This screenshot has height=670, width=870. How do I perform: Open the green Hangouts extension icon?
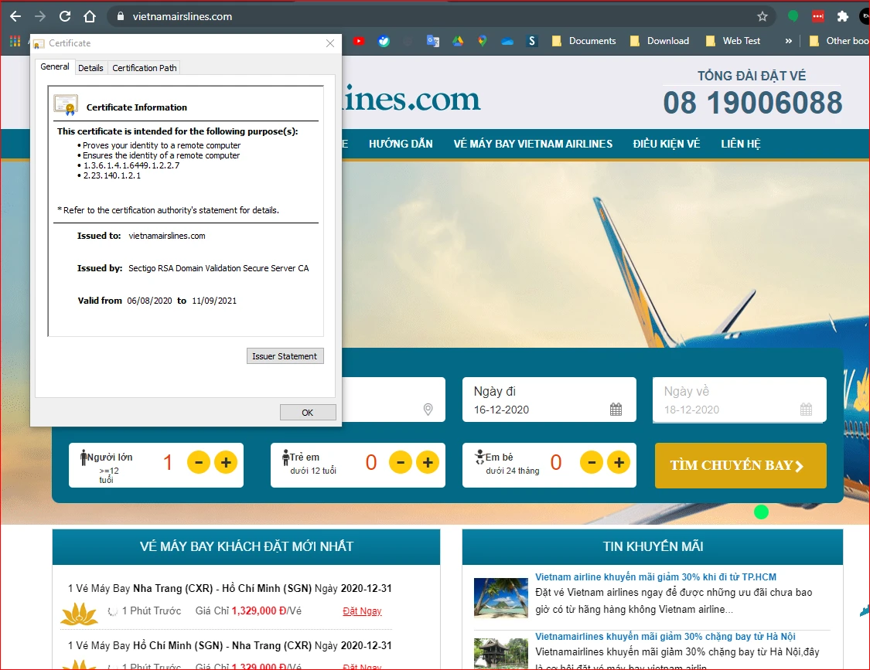[x=793, y=16]
